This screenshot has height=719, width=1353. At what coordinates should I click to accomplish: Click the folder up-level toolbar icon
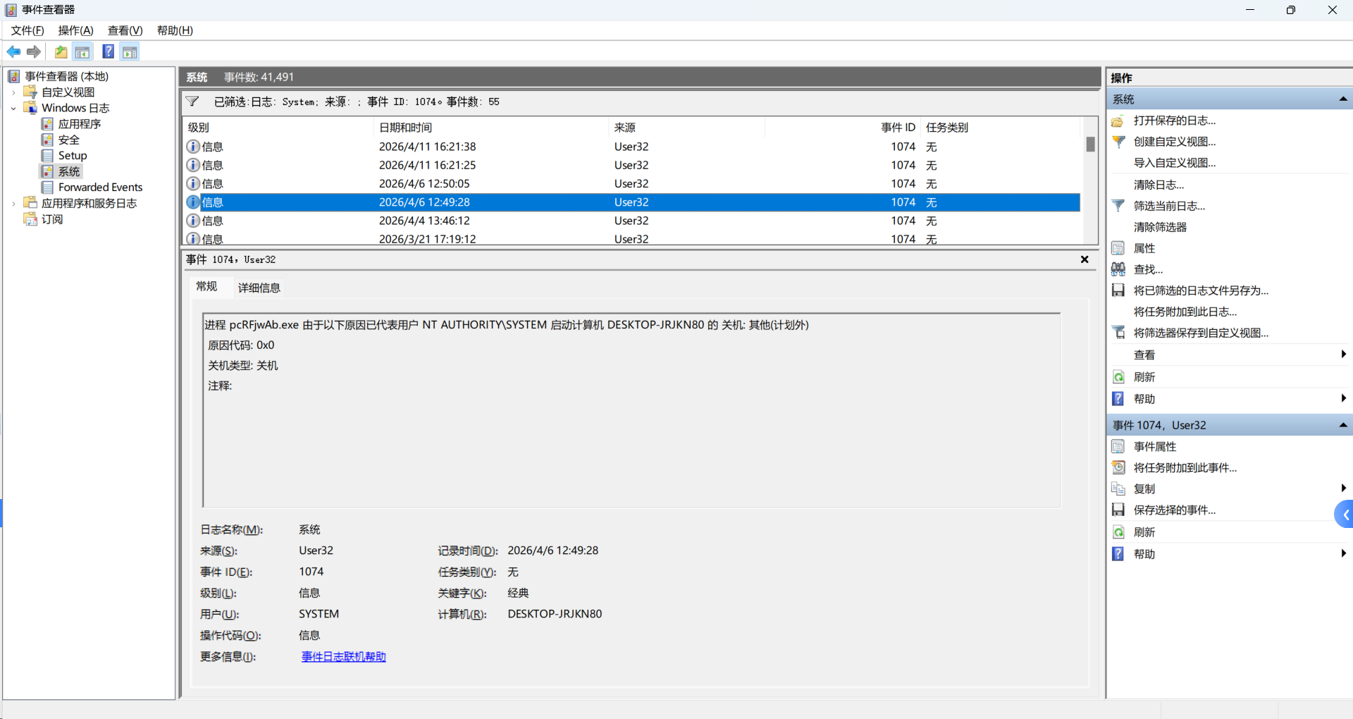pyautogui.click(x=61, y=51)
